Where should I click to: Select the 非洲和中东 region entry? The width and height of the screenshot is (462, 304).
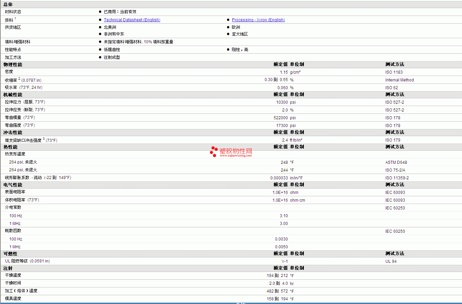[114, 34]
